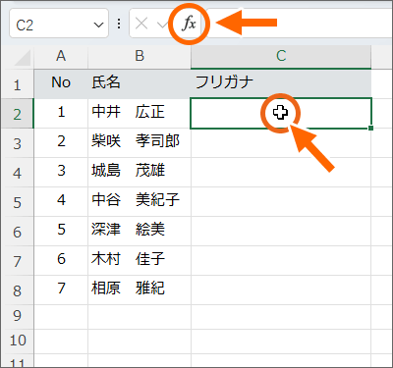Click the フリガナ header cell
The image size is (393, 368).
click(x=281, y=84)
